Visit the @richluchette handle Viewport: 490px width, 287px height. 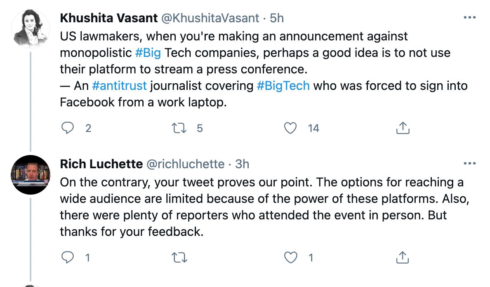pos(185,164)
